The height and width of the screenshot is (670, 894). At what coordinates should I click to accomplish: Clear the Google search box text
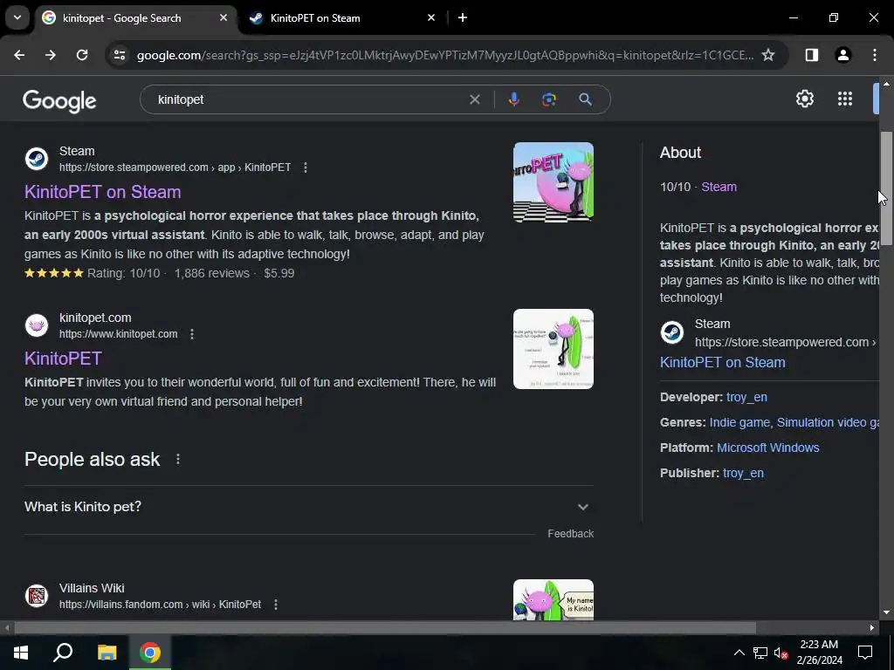point(474,99)
